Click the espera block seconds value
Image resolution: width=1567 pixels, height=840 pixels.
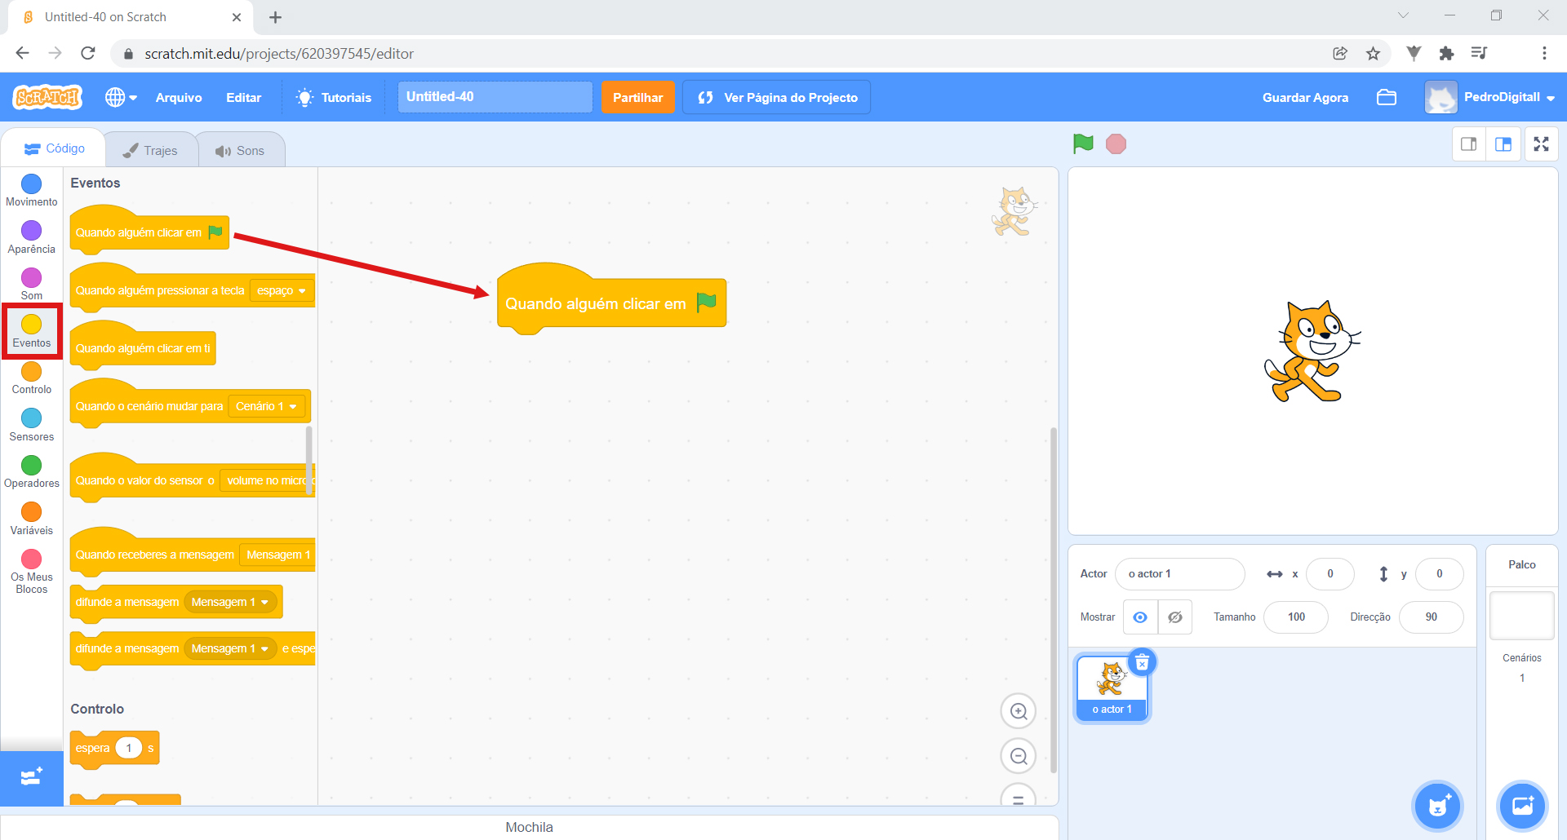tap(129, 748)
